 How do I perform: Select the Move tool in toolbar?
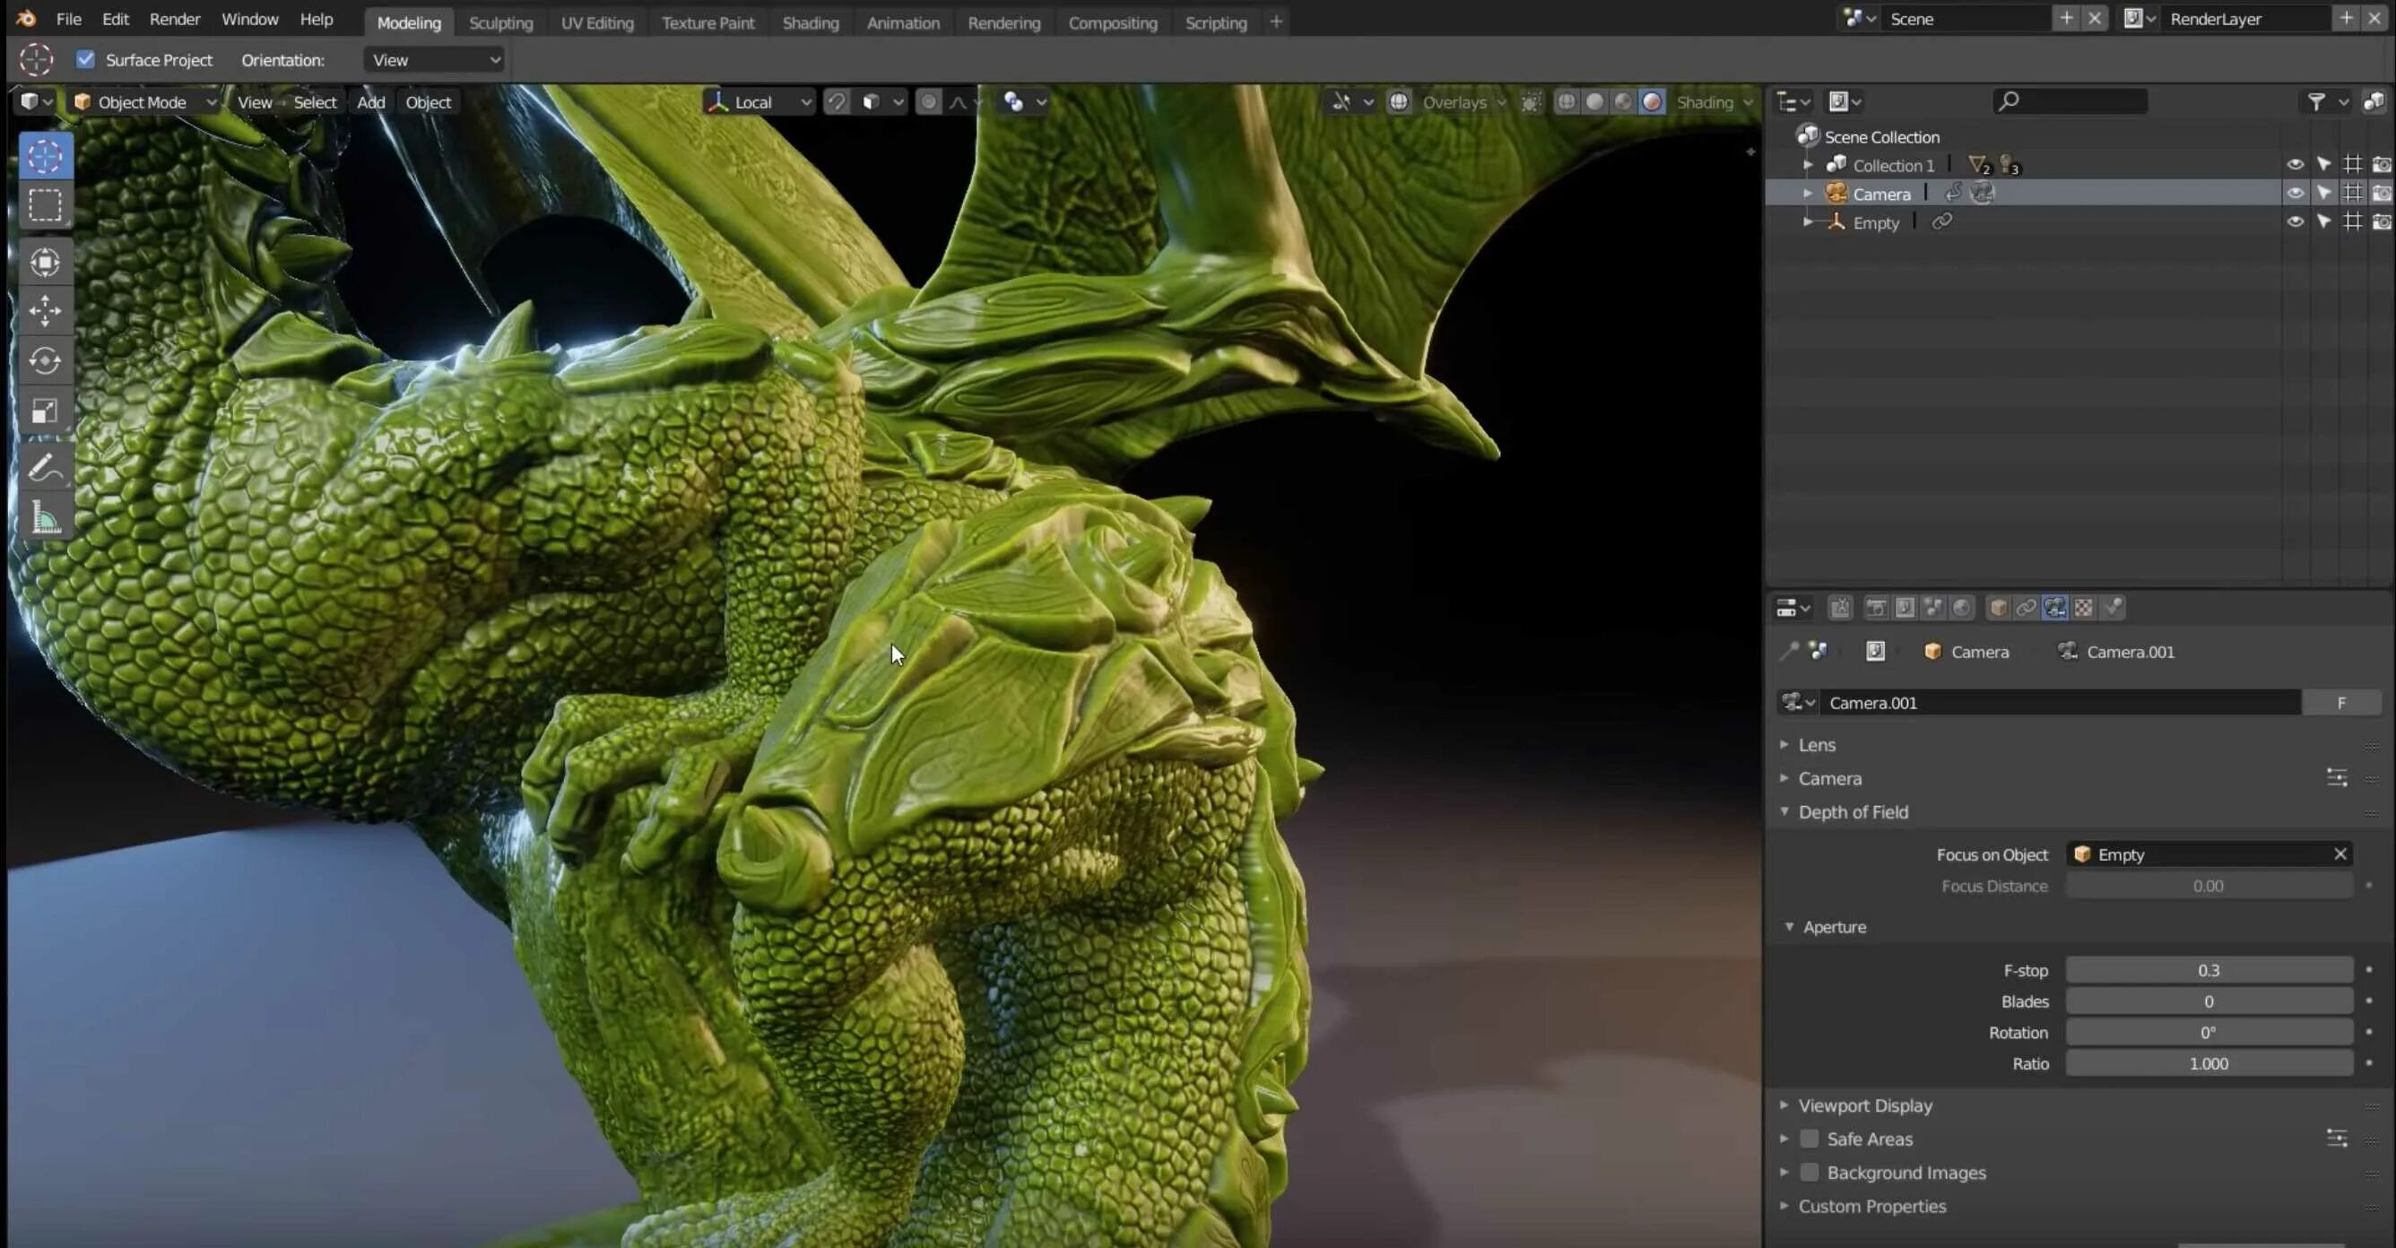45,310
